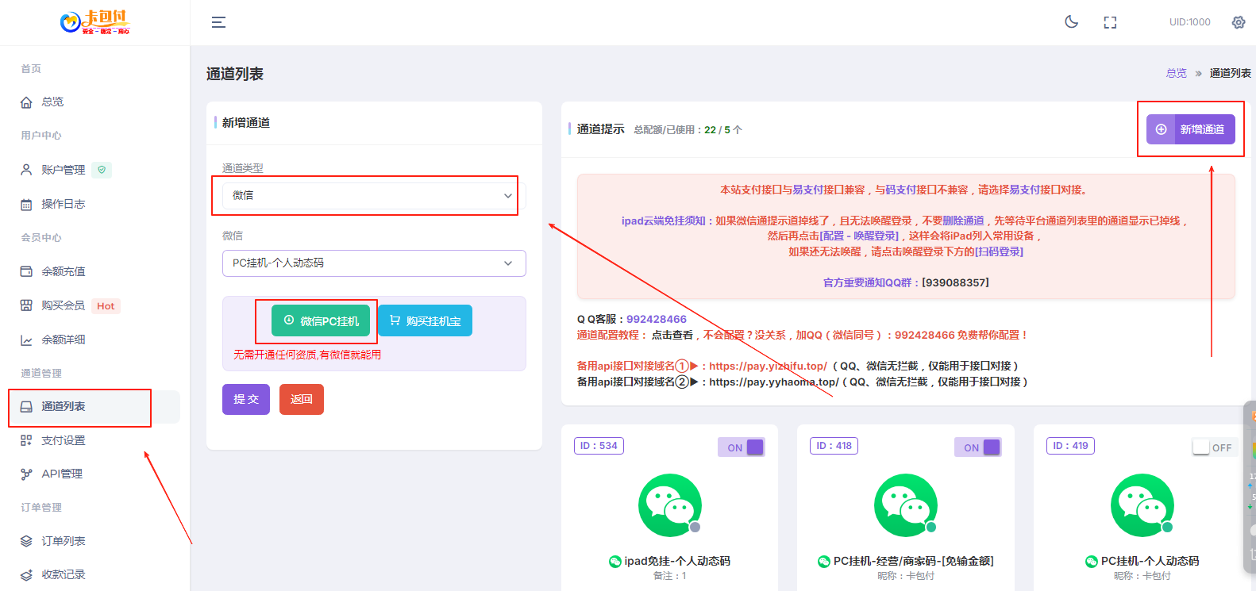The height and width of the screenshot is (591, 1256).
Task: Click the green 微信PC挂机 download button
Action: [321, 321]
